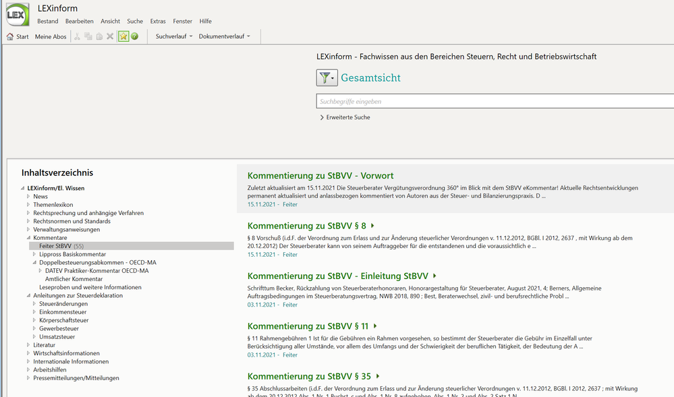Open Kommentierung zu StBVV § 8 result
The image size is (674, 397).
[x=306, y=226]
